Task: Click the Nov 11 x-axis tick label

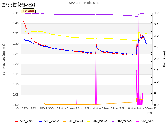Action: click(152, 108)
